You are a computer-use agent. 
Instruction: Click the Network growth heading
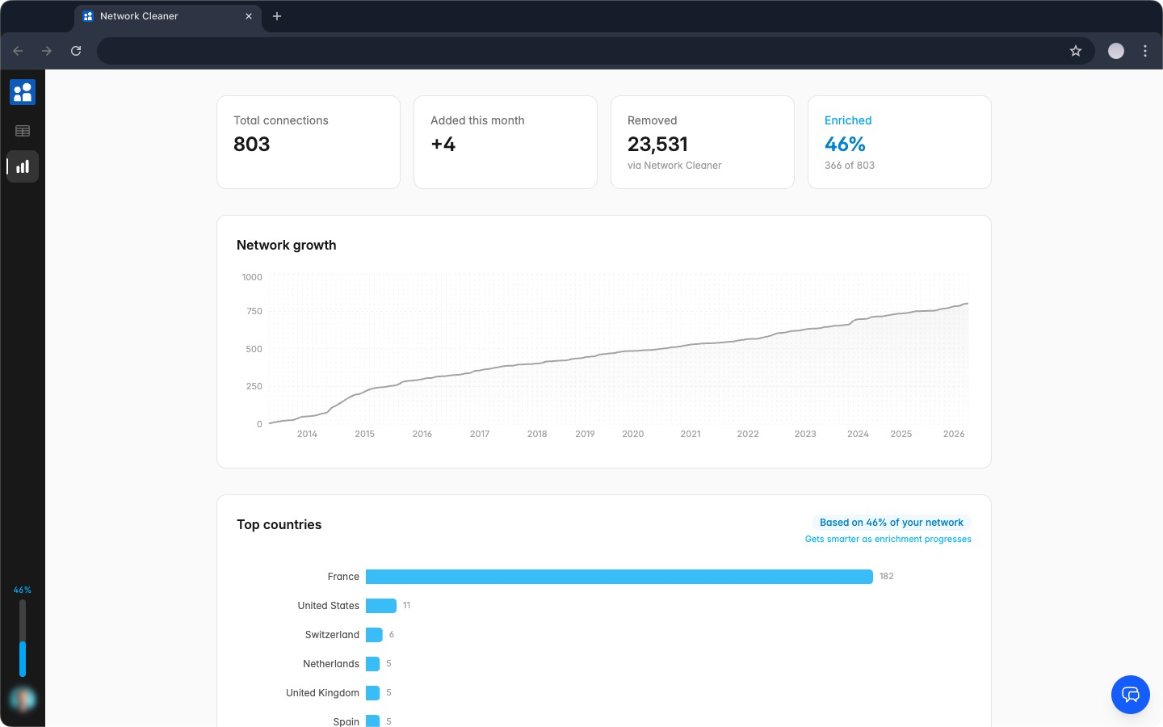(x=287, y=246)
